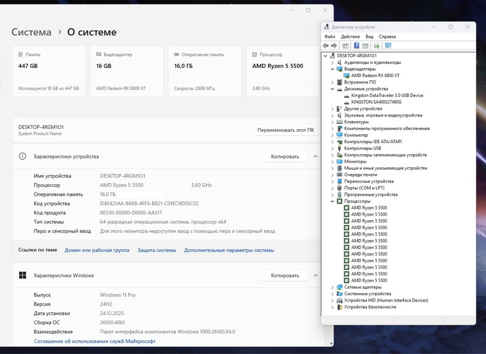The height and width of the screenshot is (354, 486).
Task: Click the keyboard icon beside Клавиатуры
Action: [339, 122]
